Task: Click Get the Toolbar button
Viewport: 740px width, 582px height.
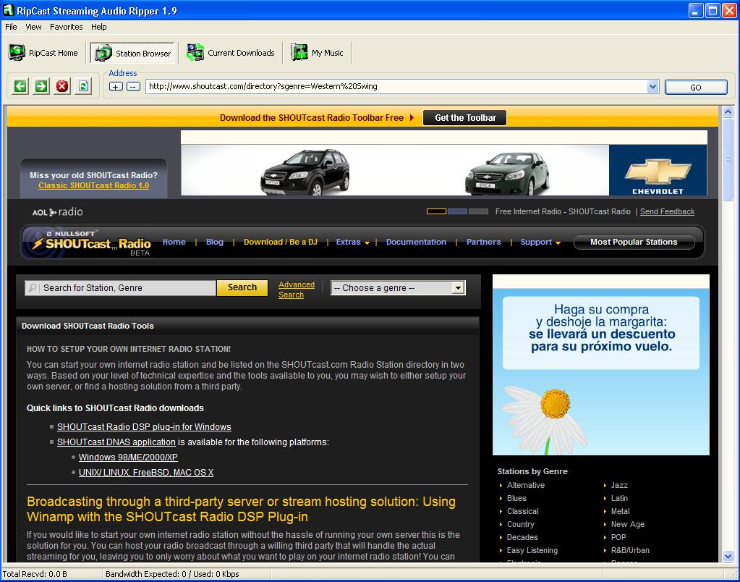Action: tap(465, 117)
